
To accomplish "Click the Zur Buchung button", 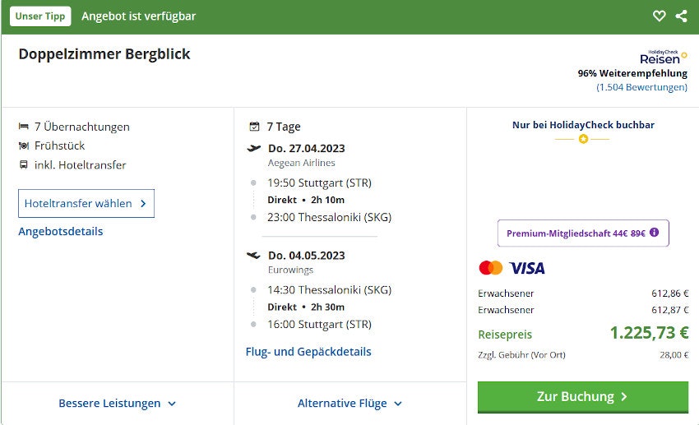I will pyautogui.click(x=582, y=397).
